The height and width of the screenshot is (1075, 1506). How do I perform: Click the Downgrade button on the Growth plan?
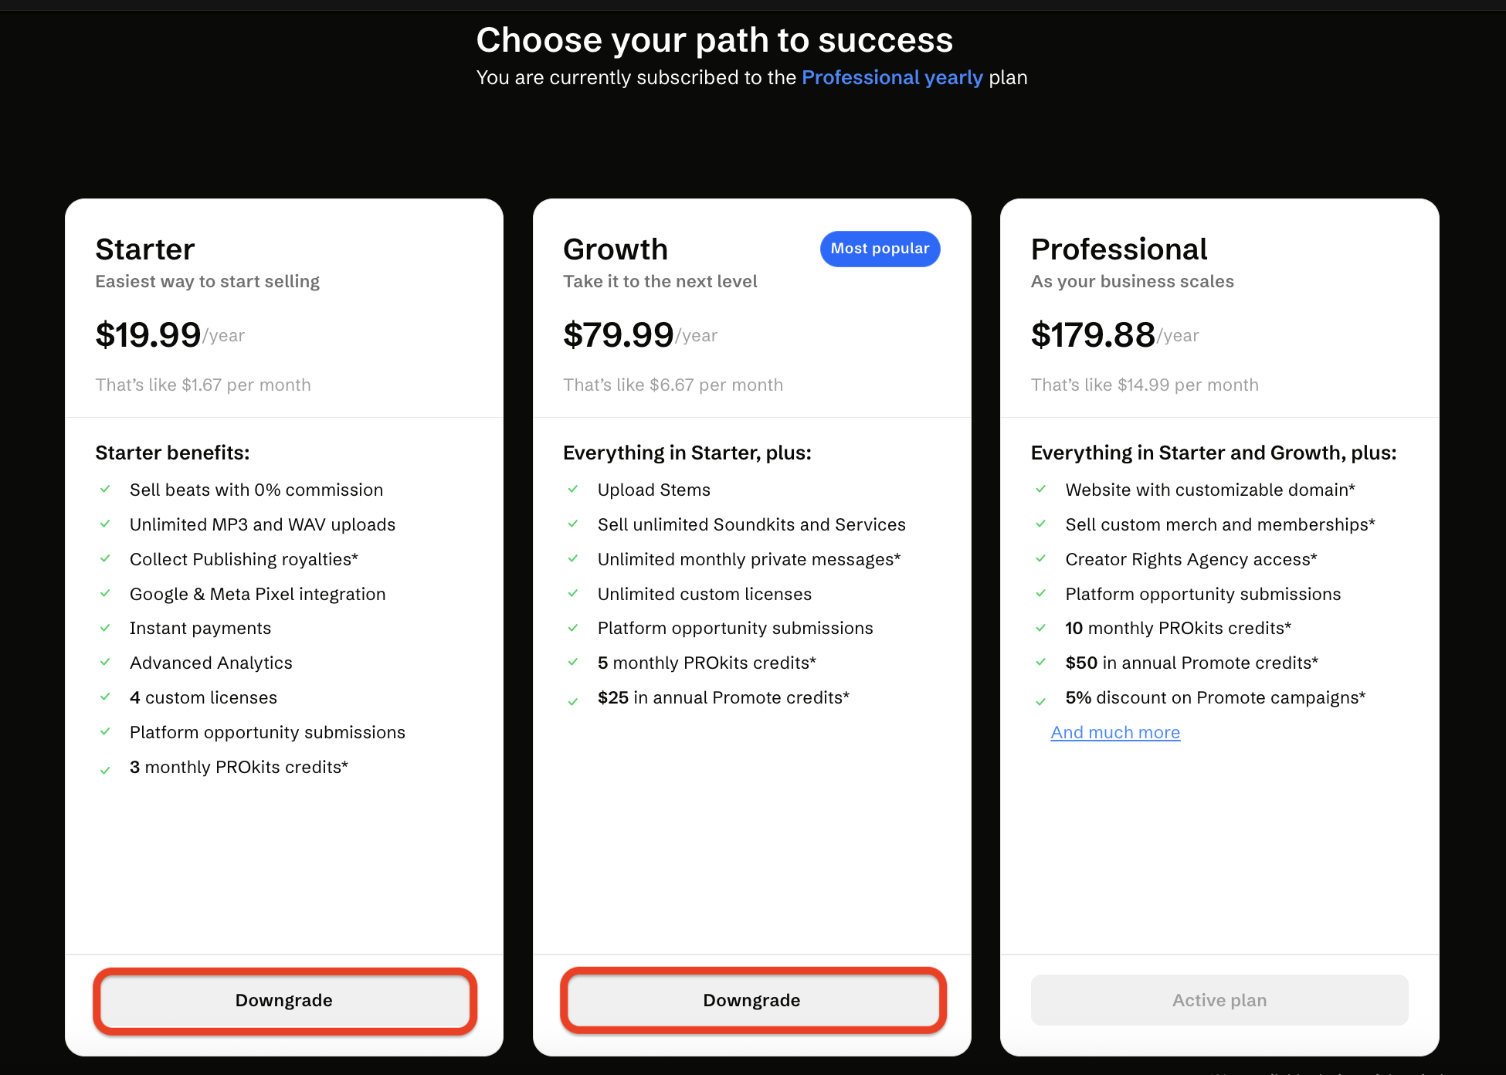tap(752, 1000)
